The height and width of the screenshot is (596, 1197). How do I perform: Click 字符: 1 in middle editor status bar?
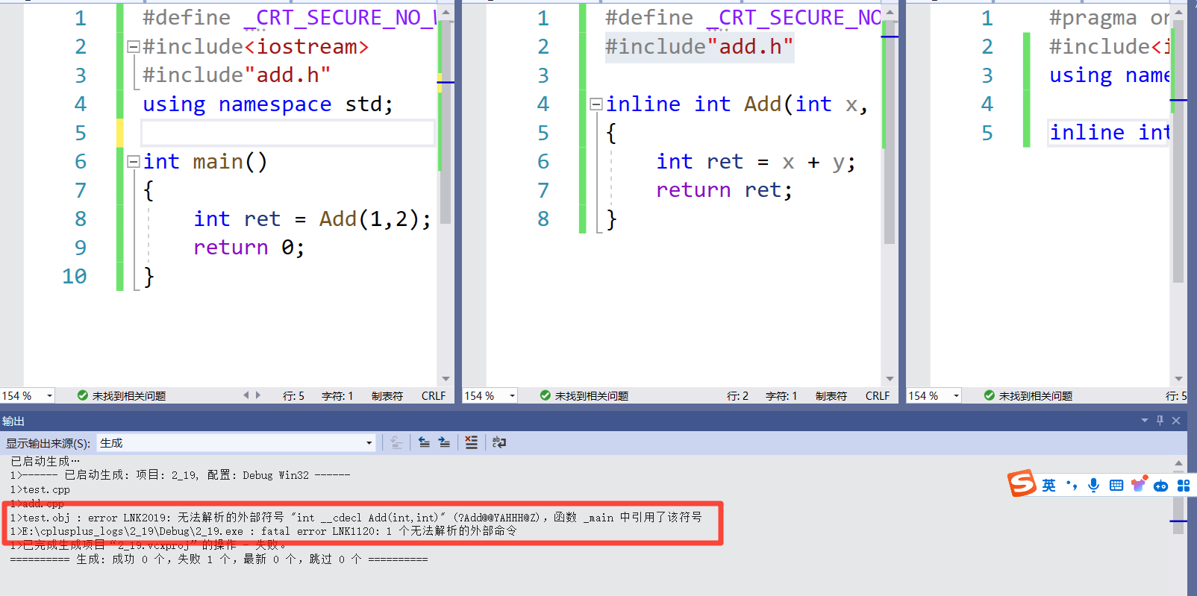coord(781,396)
